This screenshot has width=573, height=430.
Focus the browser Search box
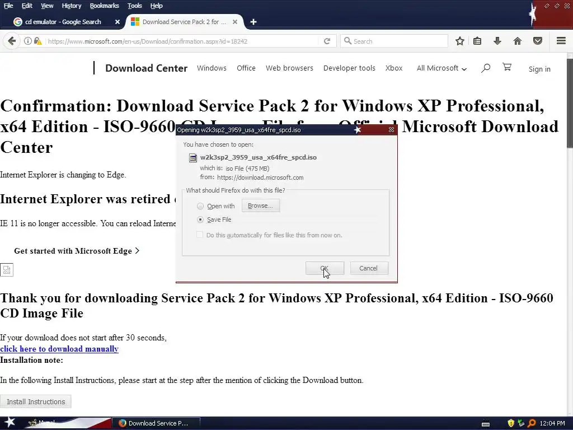tap(394, 41)
